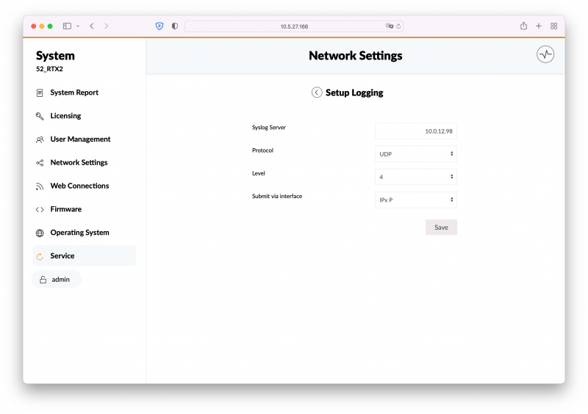Click the translate icon in address bar
Screen dimensions: 588x414
click(x=390, y=26)
